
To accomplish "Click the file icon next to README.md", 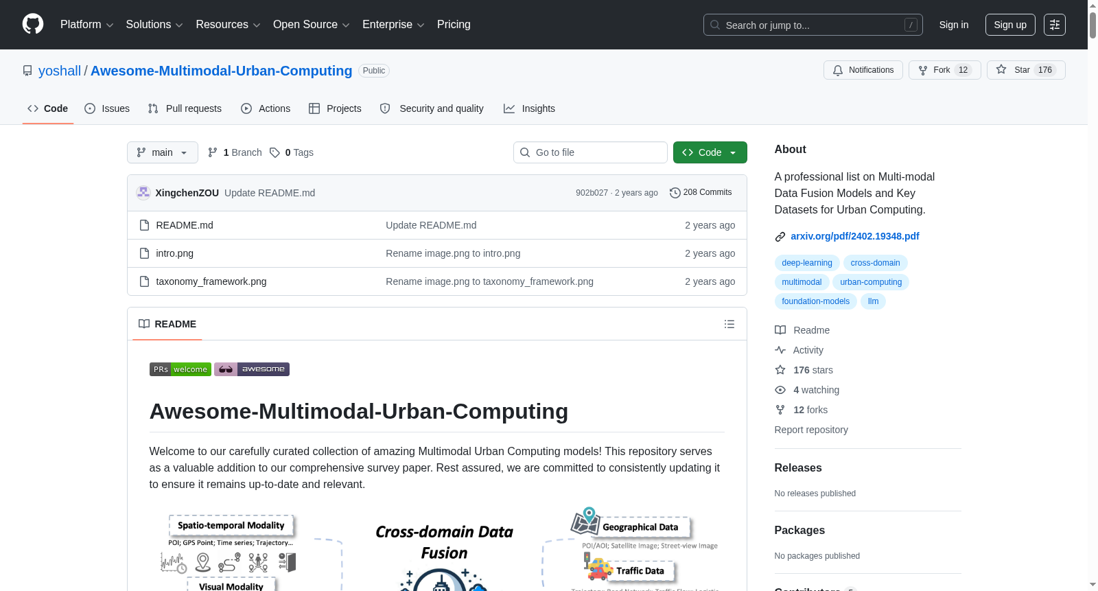I will pyautogui.click(x=144, y=225).
